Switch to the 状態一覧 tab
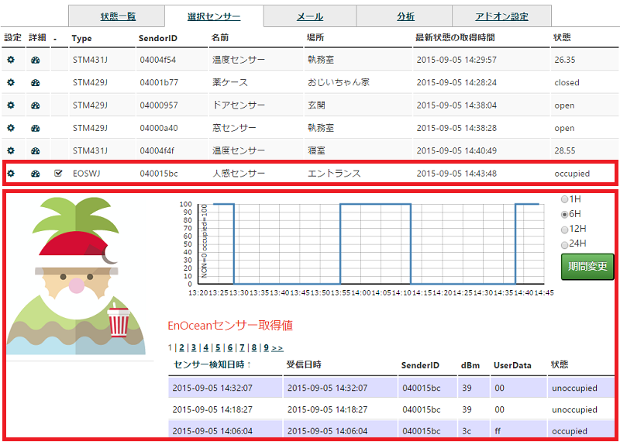 117,16
